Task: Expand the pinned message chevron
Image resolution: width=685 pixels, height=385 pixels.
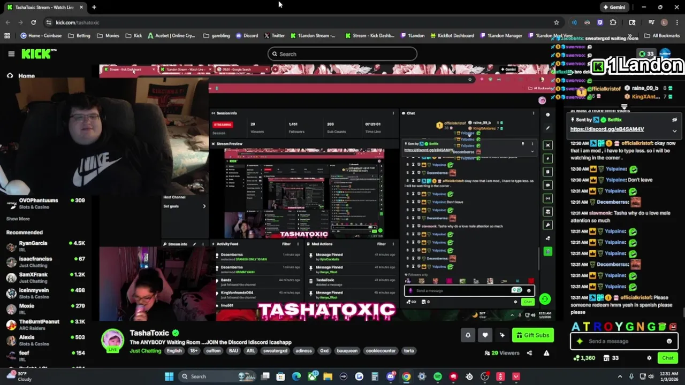Action: tap(674, 130)
